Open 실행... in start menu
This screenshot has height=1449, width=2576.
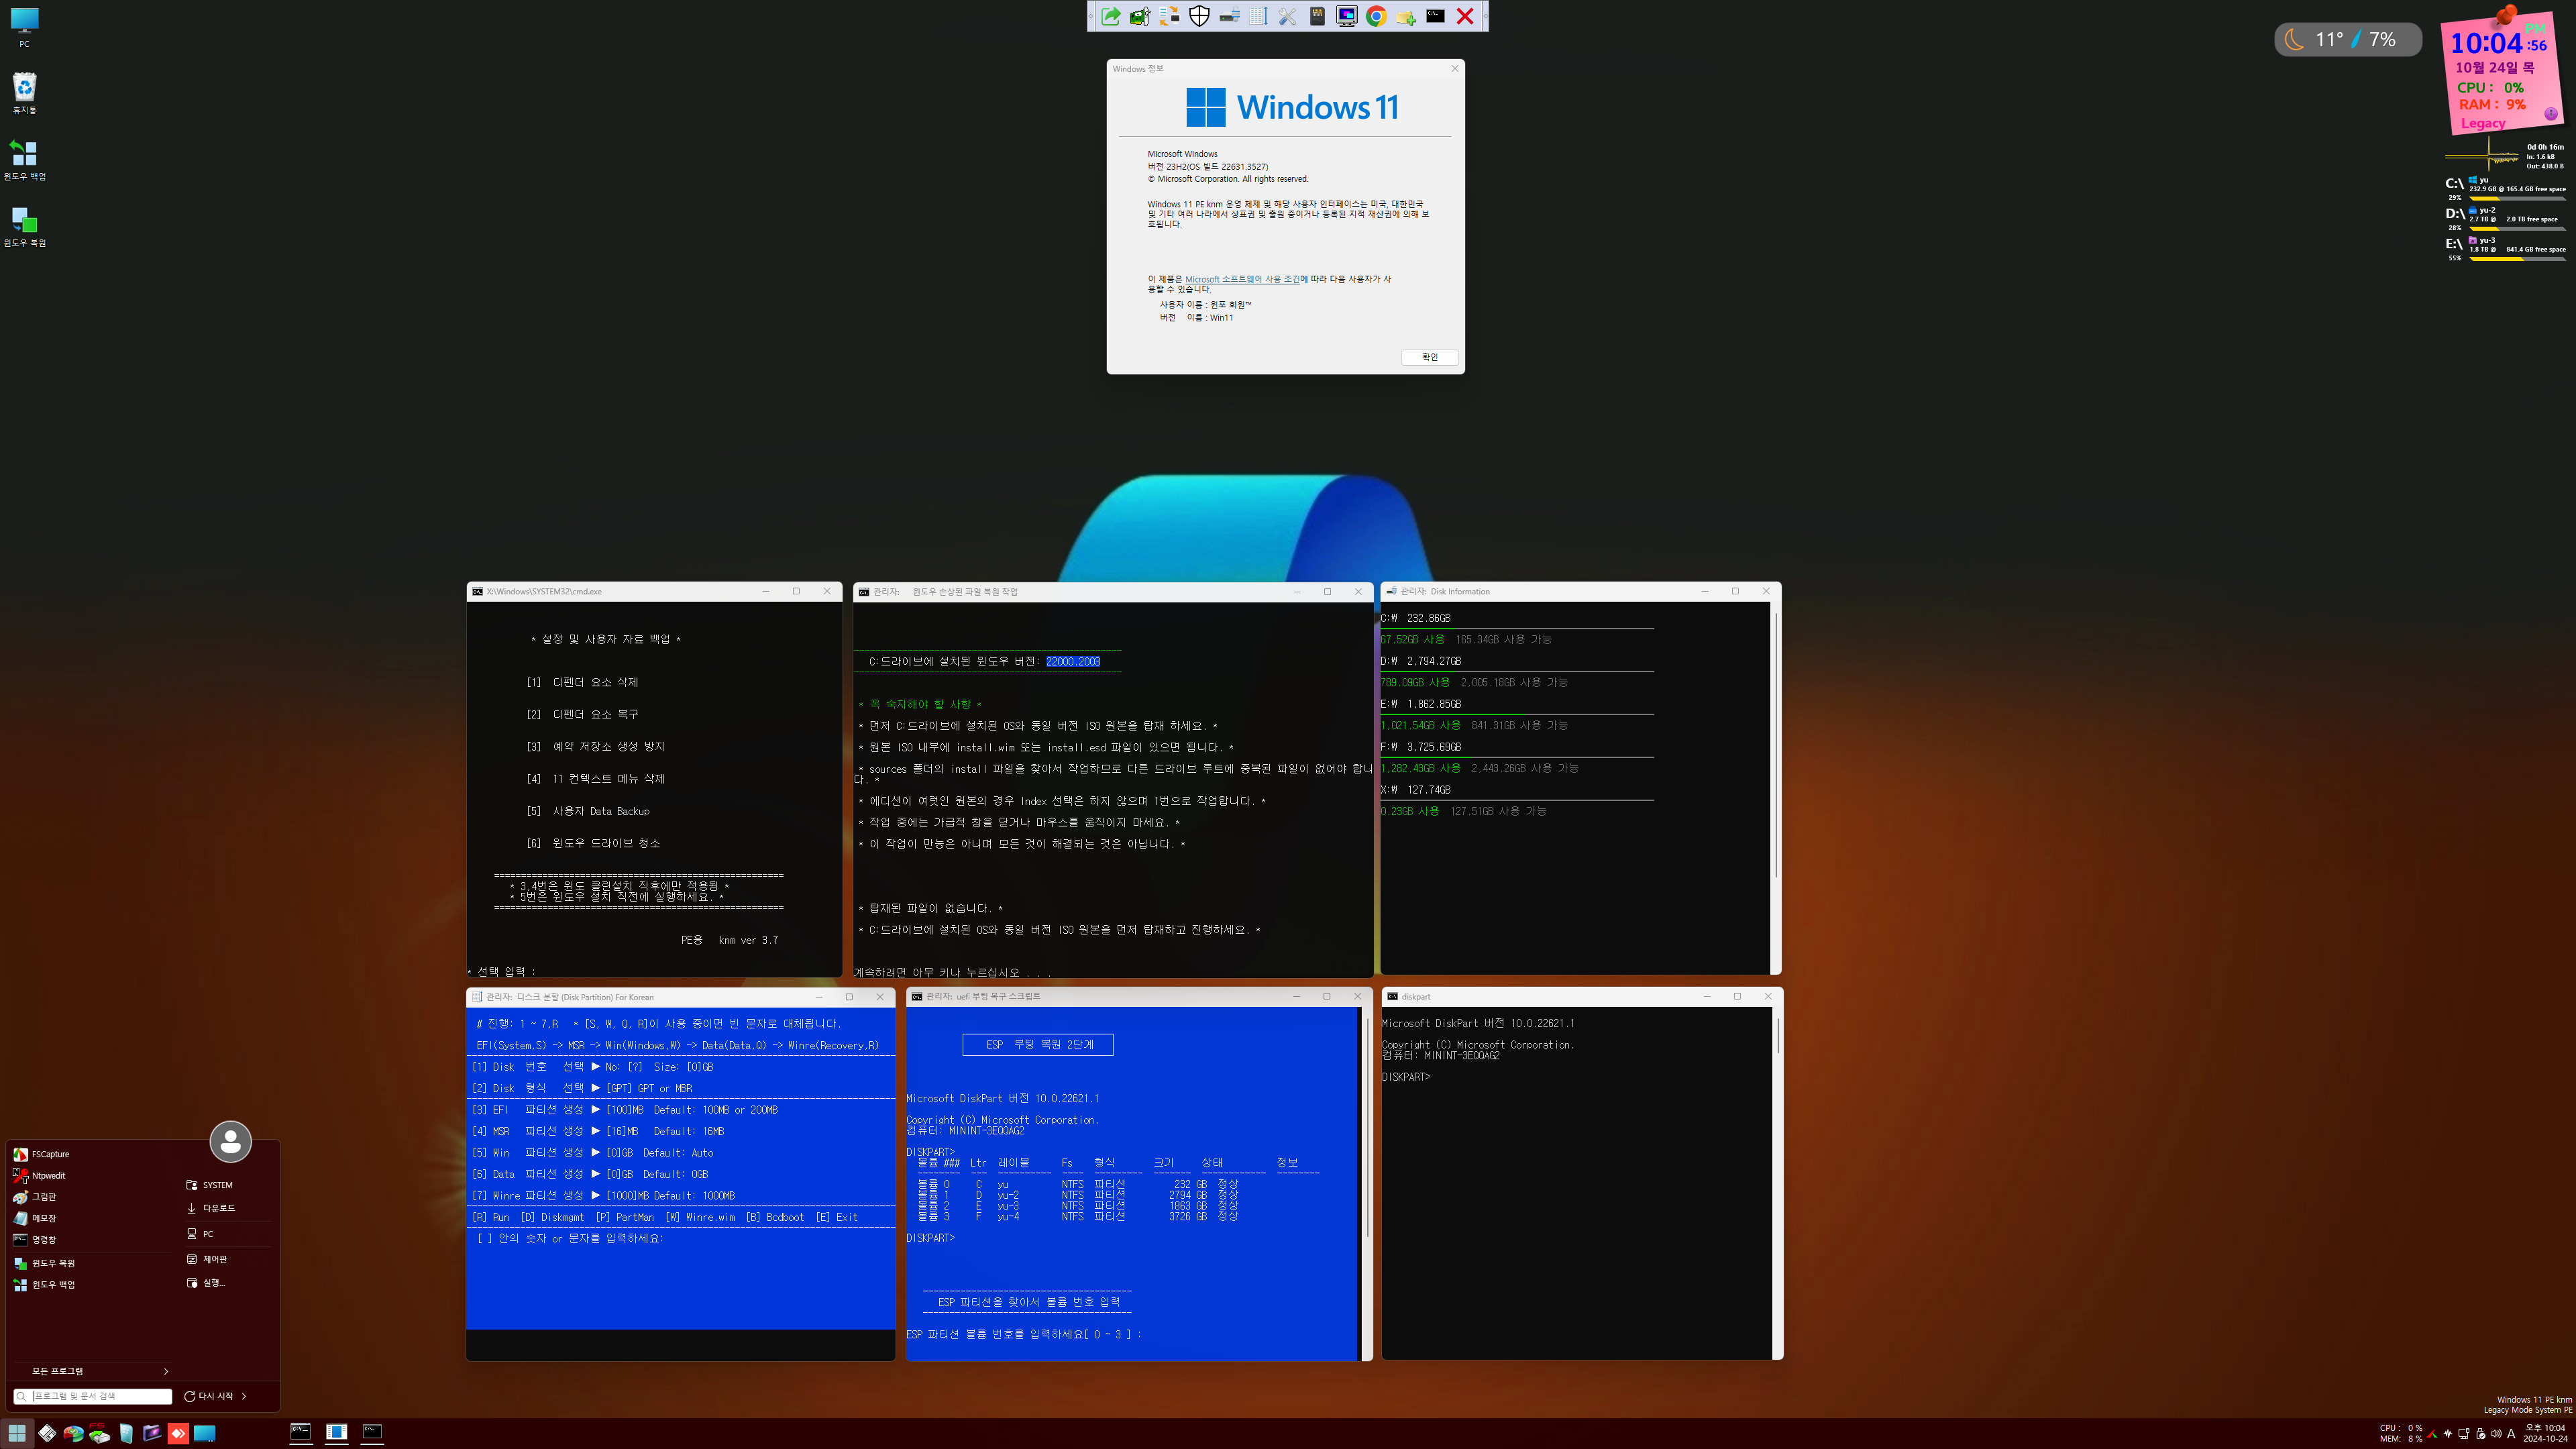coord(206,1283)
